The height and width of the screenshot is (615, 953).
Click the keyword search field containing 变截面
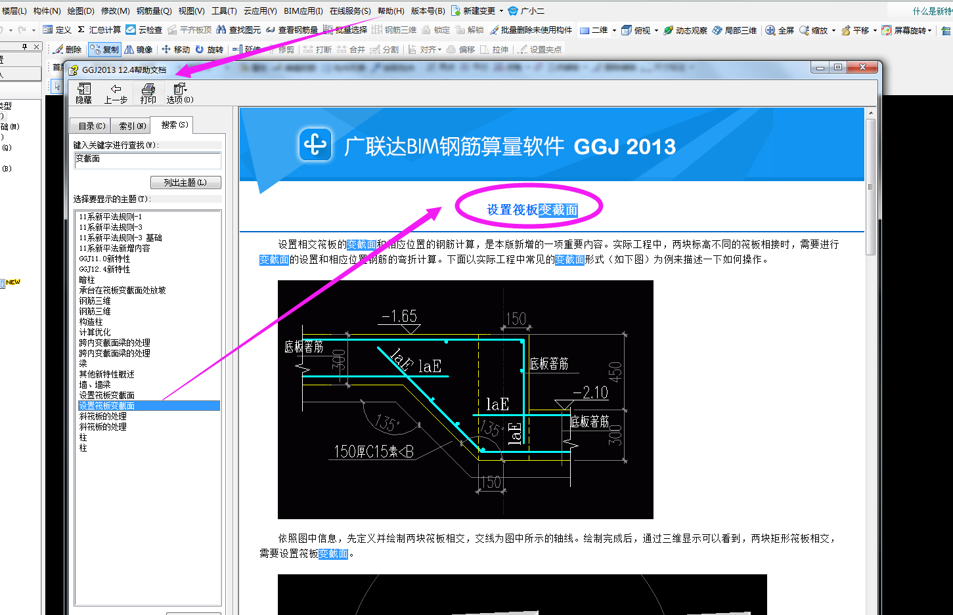click(148, 160)
